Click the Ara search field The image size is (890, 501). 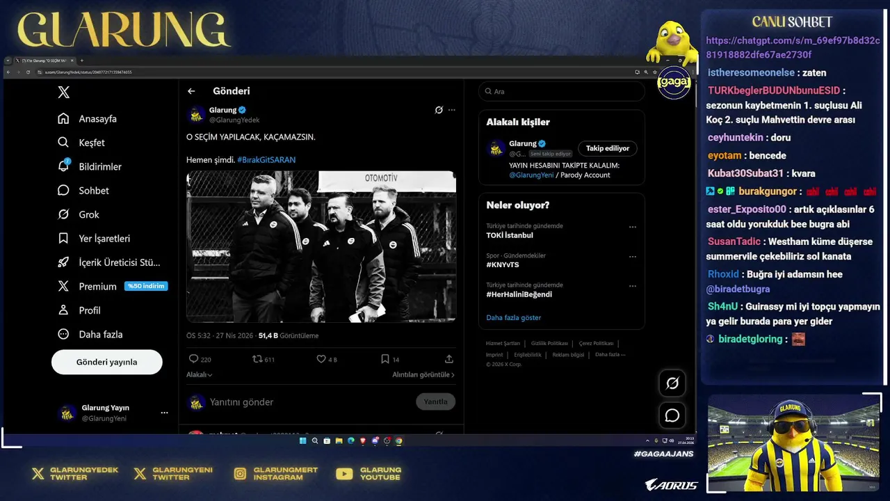tap(562, 91)
